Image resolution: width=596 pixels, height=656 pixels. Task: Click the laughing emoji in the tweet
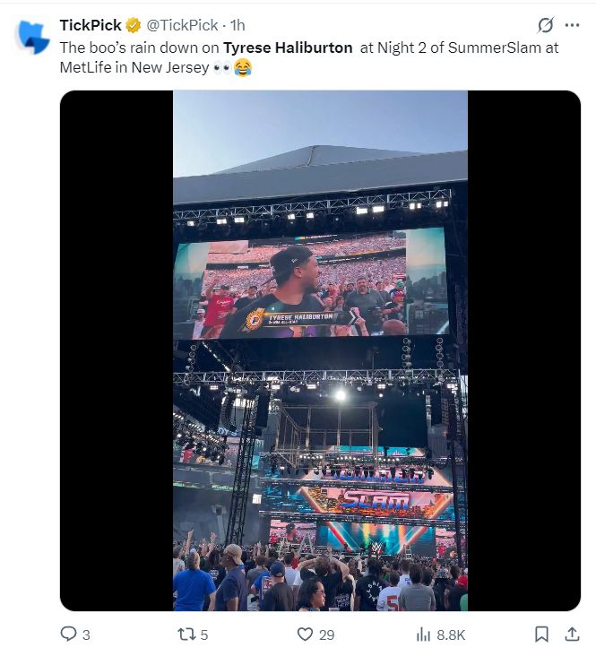pyautogui.click(x=242, y=68)
